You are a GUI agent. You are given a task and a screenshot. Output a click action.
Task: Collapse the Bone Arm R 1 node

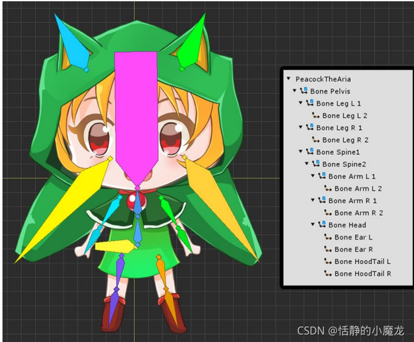[x=313, y=200]
